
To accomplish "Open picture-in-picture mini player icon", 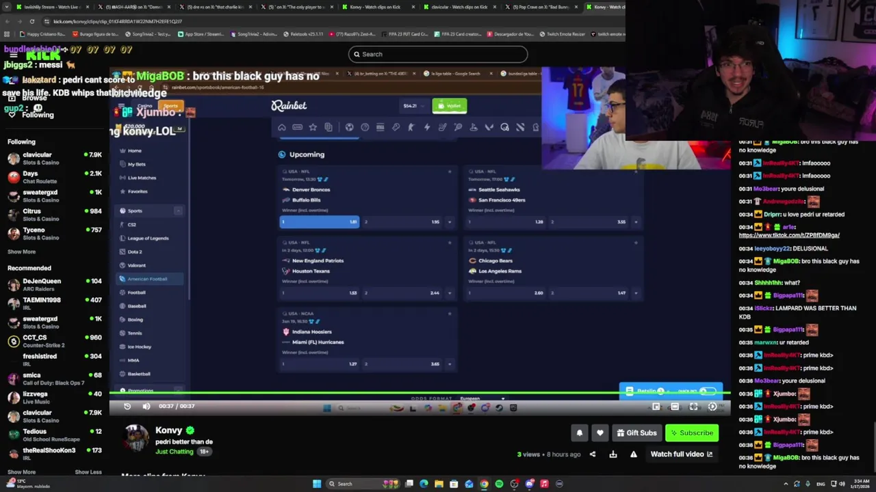I will tap(656, 407).
